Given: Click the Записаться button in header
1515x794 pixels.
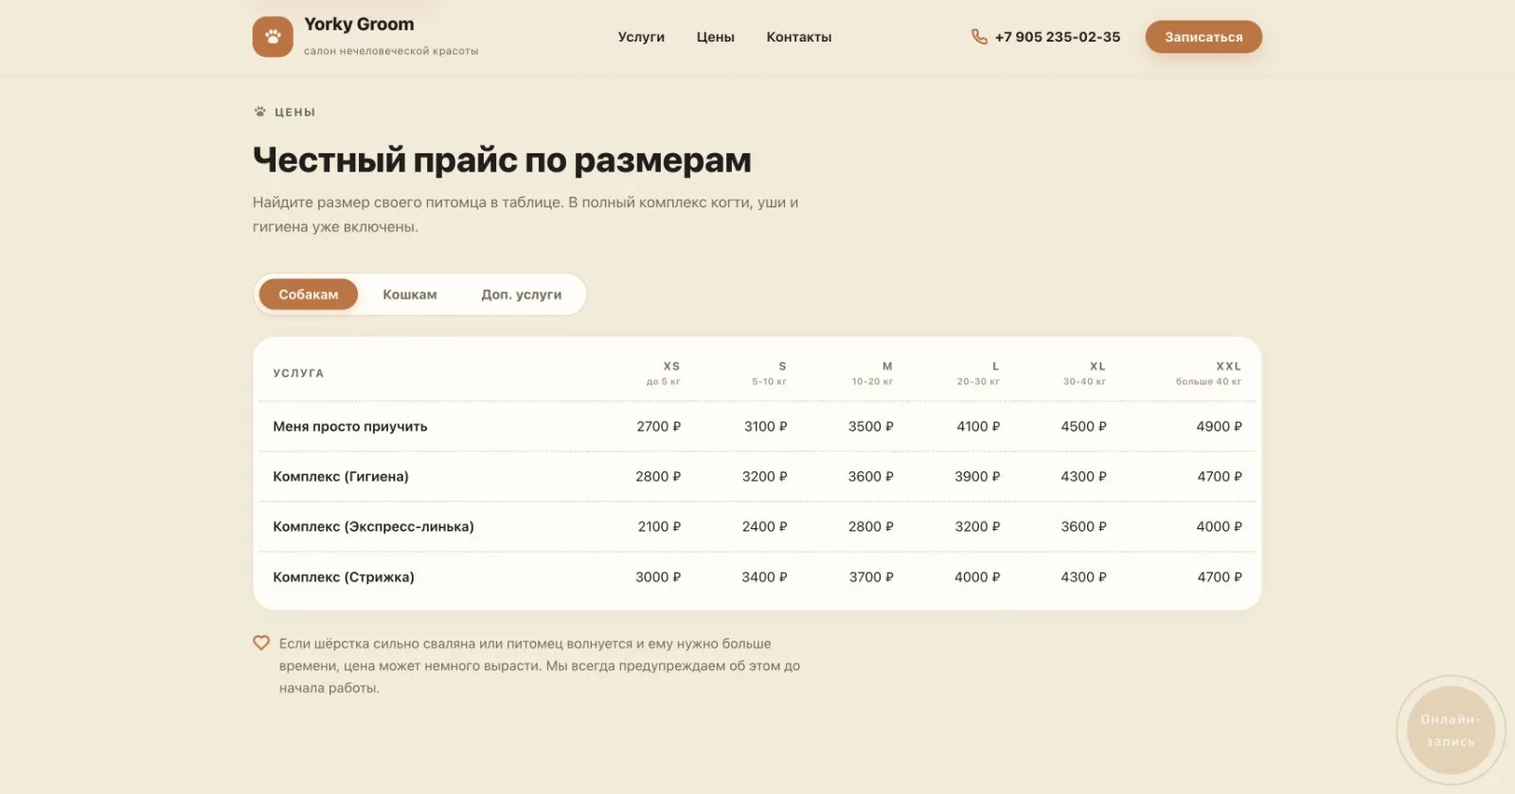Looking at the screenshot, I should (x=1203, y=37).
